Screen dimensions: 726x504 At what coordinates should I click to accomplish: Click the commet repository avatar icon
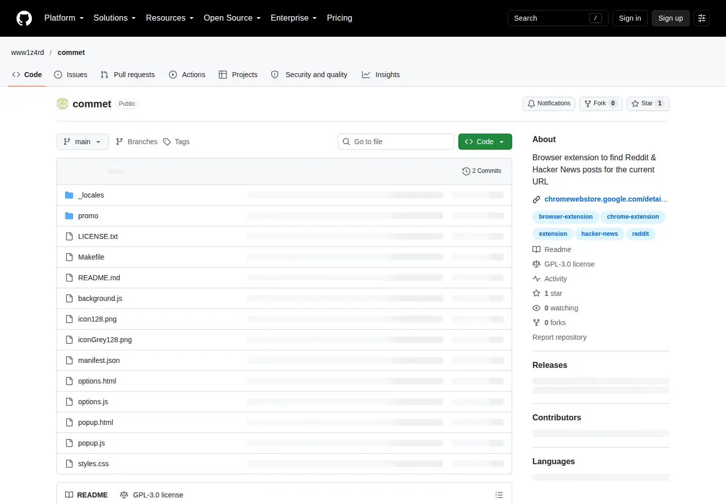(63, 104)
